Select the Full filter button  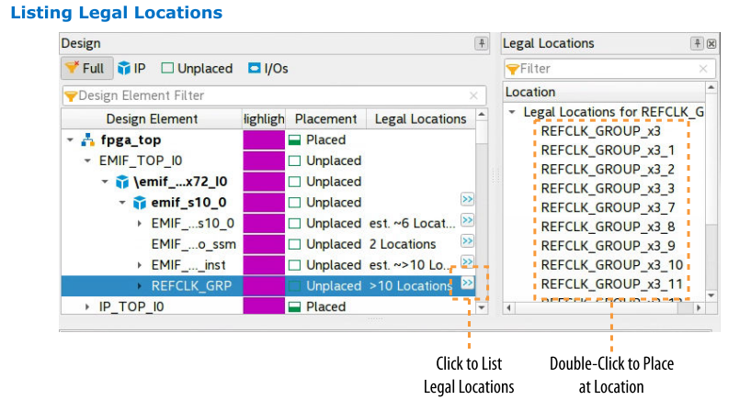(85, 69)
